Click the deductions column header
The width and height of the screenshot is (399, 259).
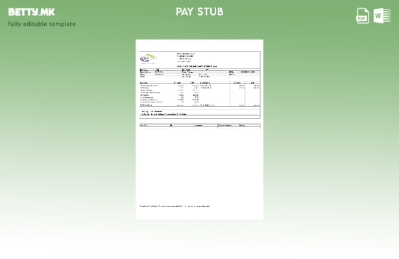pyautogui.click(x=205, y=82)
